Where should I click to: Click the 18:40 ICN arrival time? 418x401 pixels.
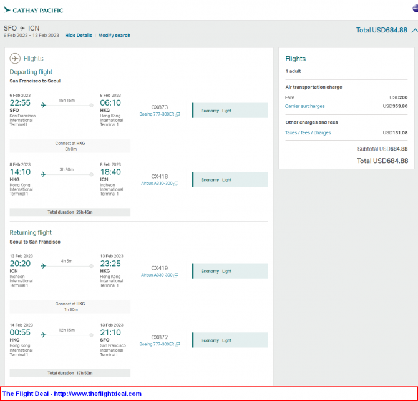[110, 172]
